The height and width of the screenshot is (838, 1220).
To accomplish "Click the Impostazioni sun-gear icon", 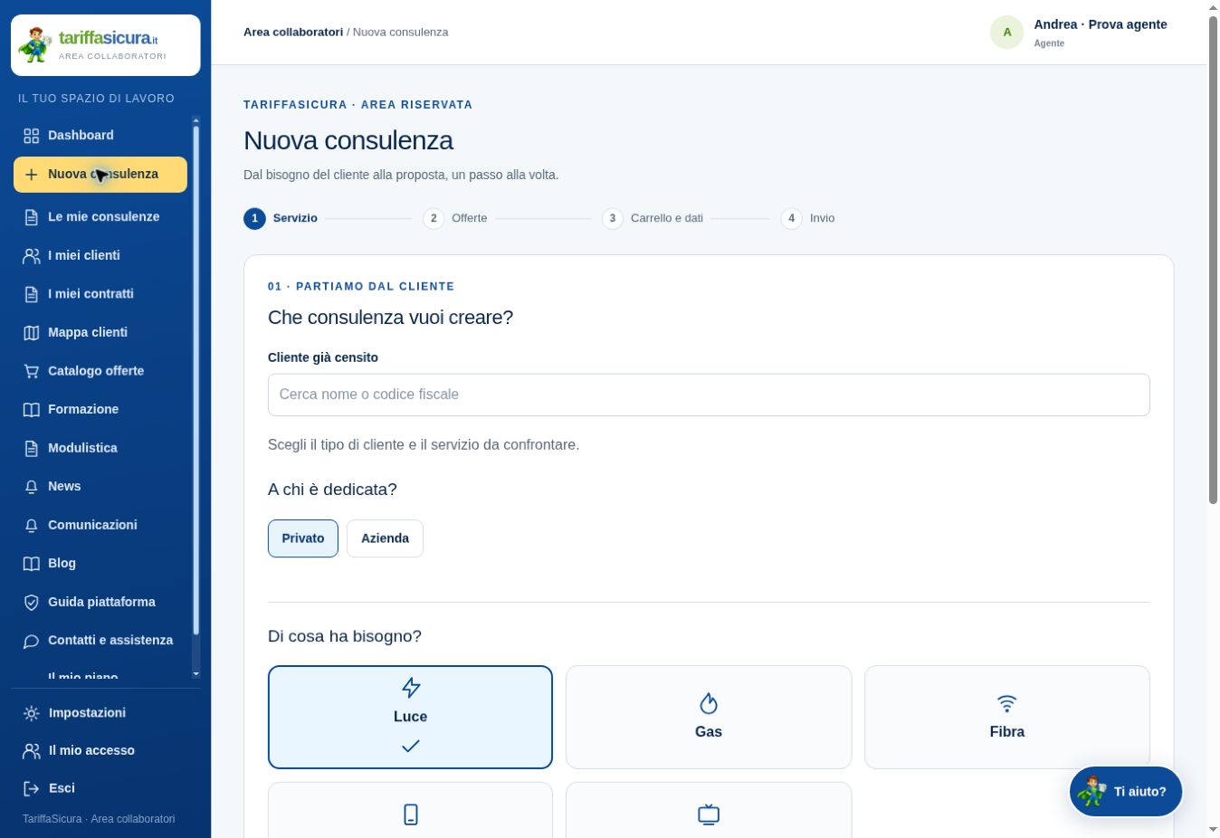I will point(32,713).
